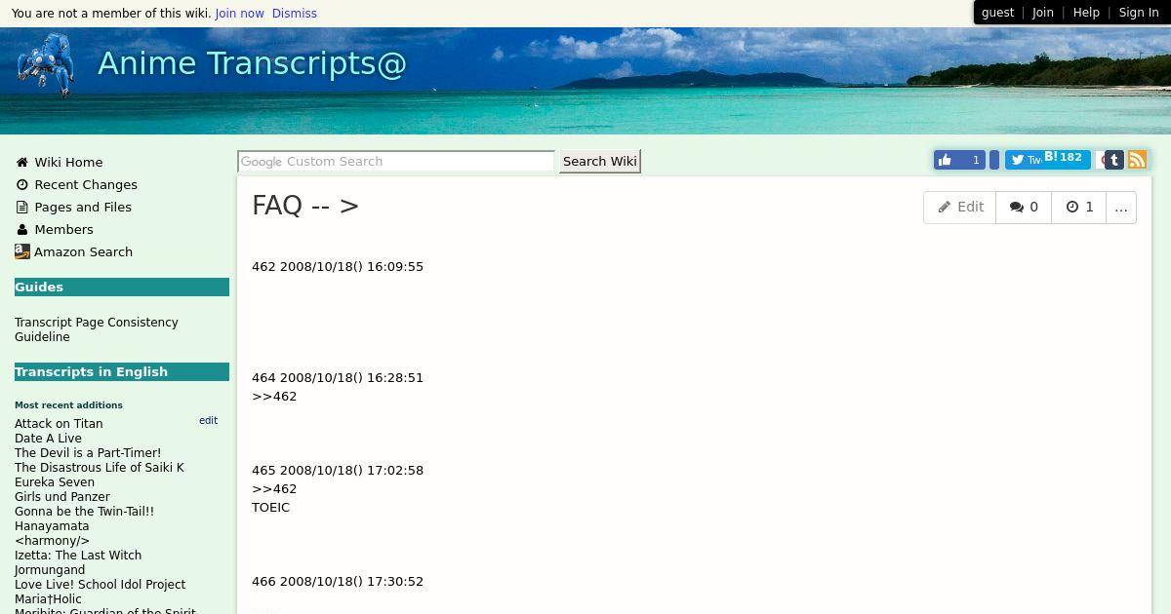Open The Devil is a Part-Timer! transcript
Screen dimensions: 1171x614
[88, 453]
